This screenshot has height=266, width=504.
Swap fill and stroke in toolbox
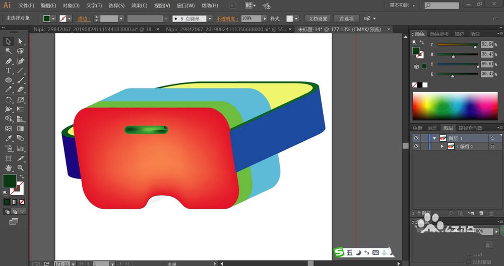[22, 176]
